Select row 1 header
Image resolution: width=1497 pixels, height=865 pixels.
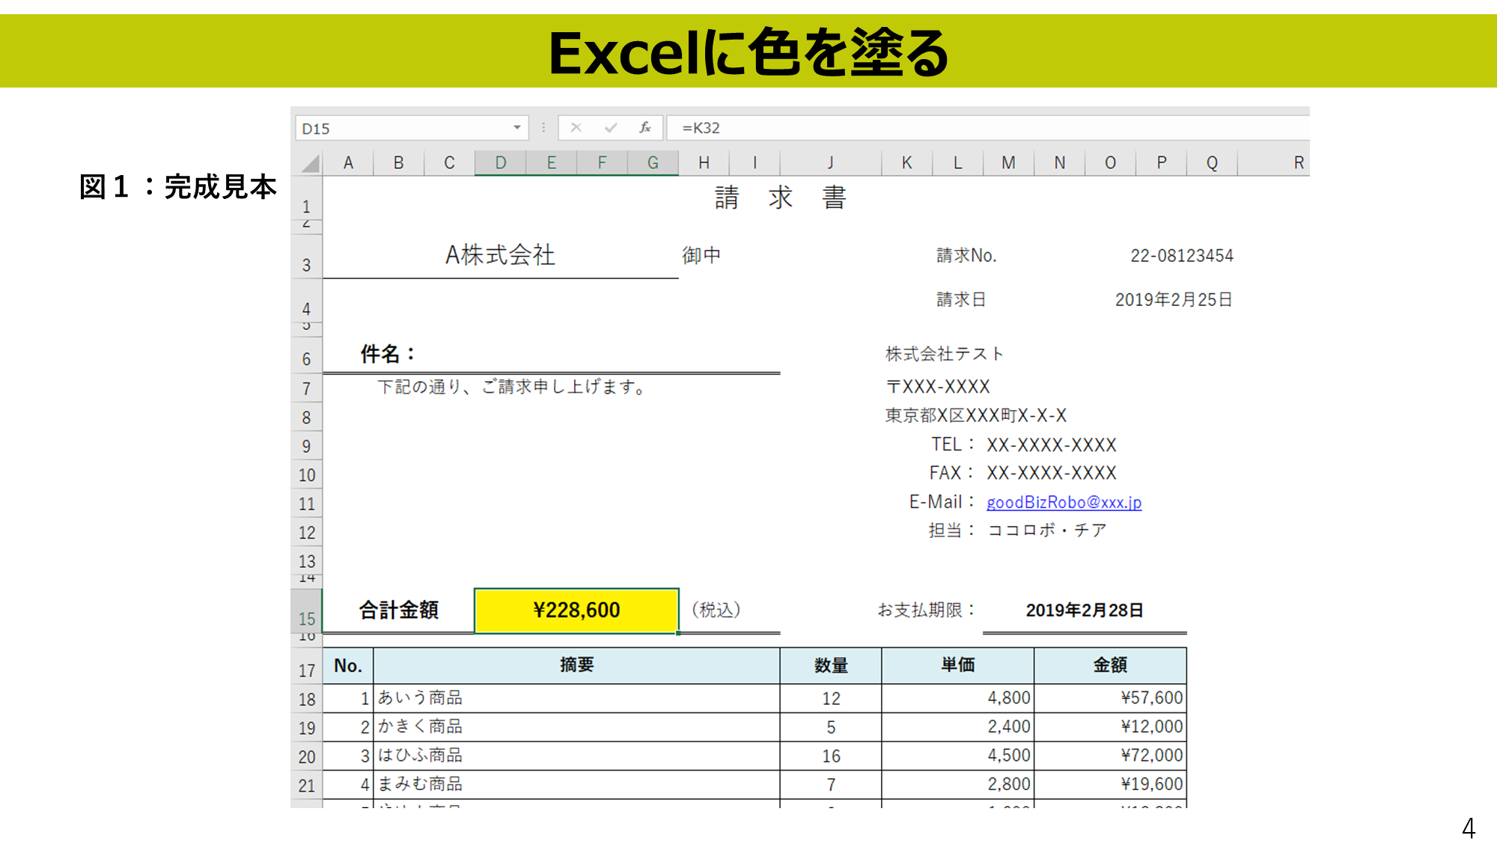coord(306,198)
